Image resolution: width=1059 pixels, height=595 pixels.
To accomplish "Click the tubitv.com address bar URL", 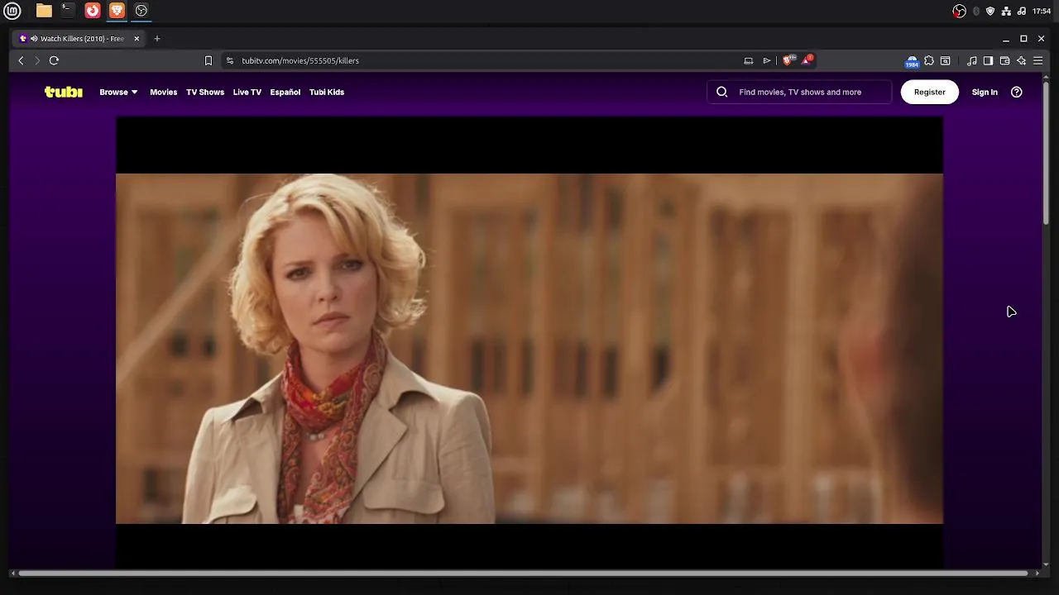I will [x=300, y=60].
